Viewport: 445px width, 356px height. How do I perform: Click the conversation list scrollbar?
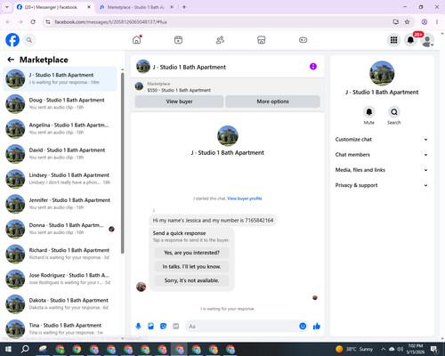pos(122,163)
